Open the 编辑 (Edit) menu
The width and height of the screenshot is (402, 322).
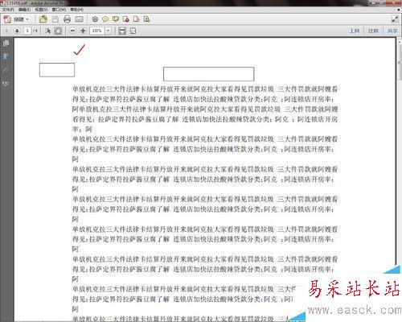click(x=25, y=10)
